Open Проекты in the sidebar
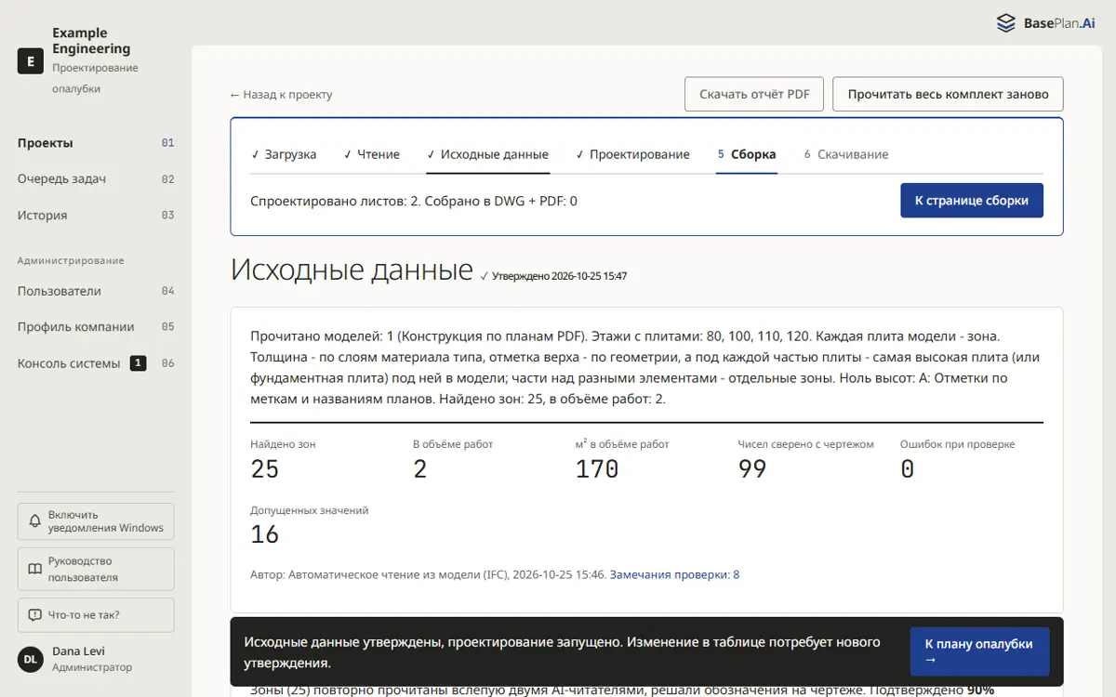The width and height of the screenshot is (1116, 697). (x=96, y=143)
